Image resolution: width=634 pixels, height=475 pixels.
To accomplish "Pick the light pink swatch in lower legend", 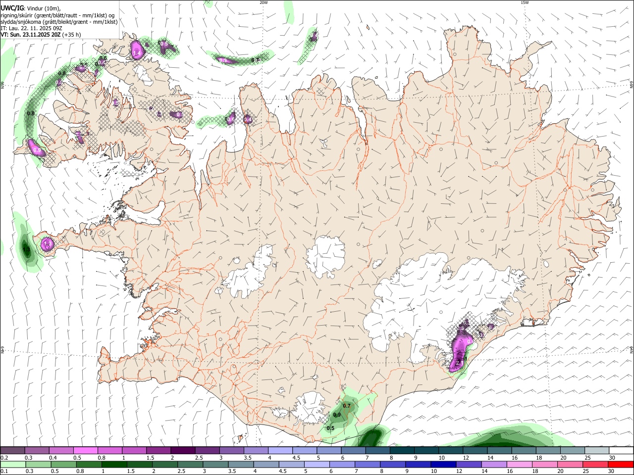I will [519, 464].
